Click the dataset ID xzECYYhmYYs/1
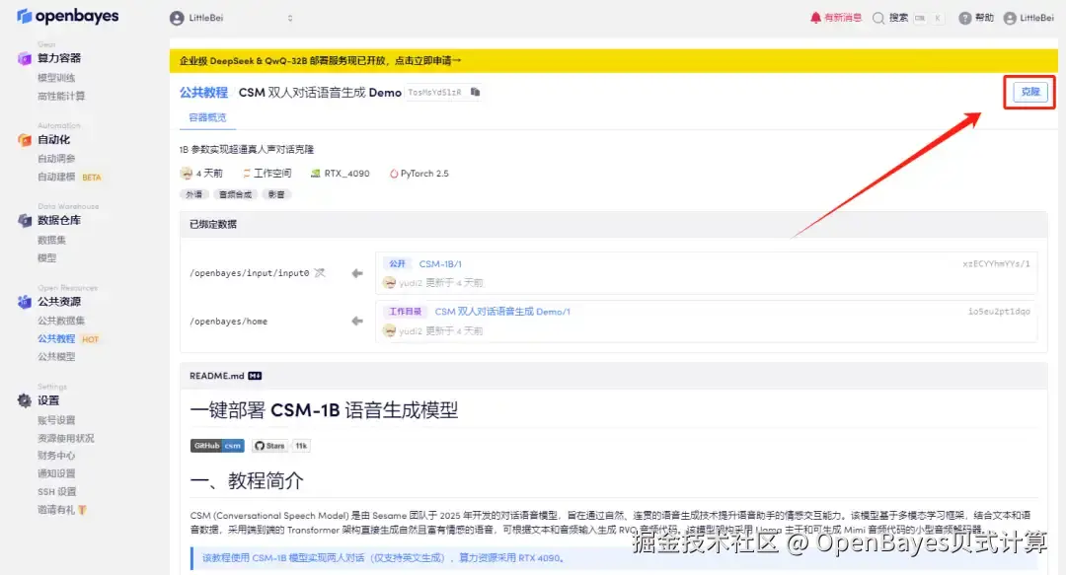 pos(996,263)
